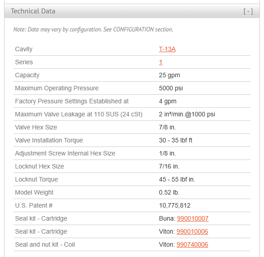
Task: Click the Model Weight 0.52 lb. value
Action: tap(169, 192)
